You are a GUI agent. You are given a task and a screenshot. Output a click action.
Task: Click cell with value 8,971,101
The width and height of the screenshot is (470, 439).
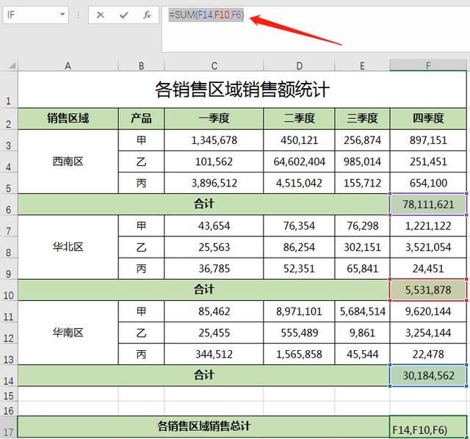coord(299,311)
